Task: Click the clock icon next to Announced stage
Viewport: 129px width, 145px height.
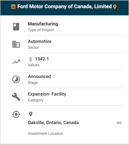Action: [16, 79]
